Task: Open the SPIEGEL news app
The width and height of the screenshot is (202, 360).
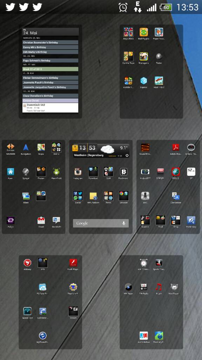Action: pyautogui.click(x=160, y=172)
